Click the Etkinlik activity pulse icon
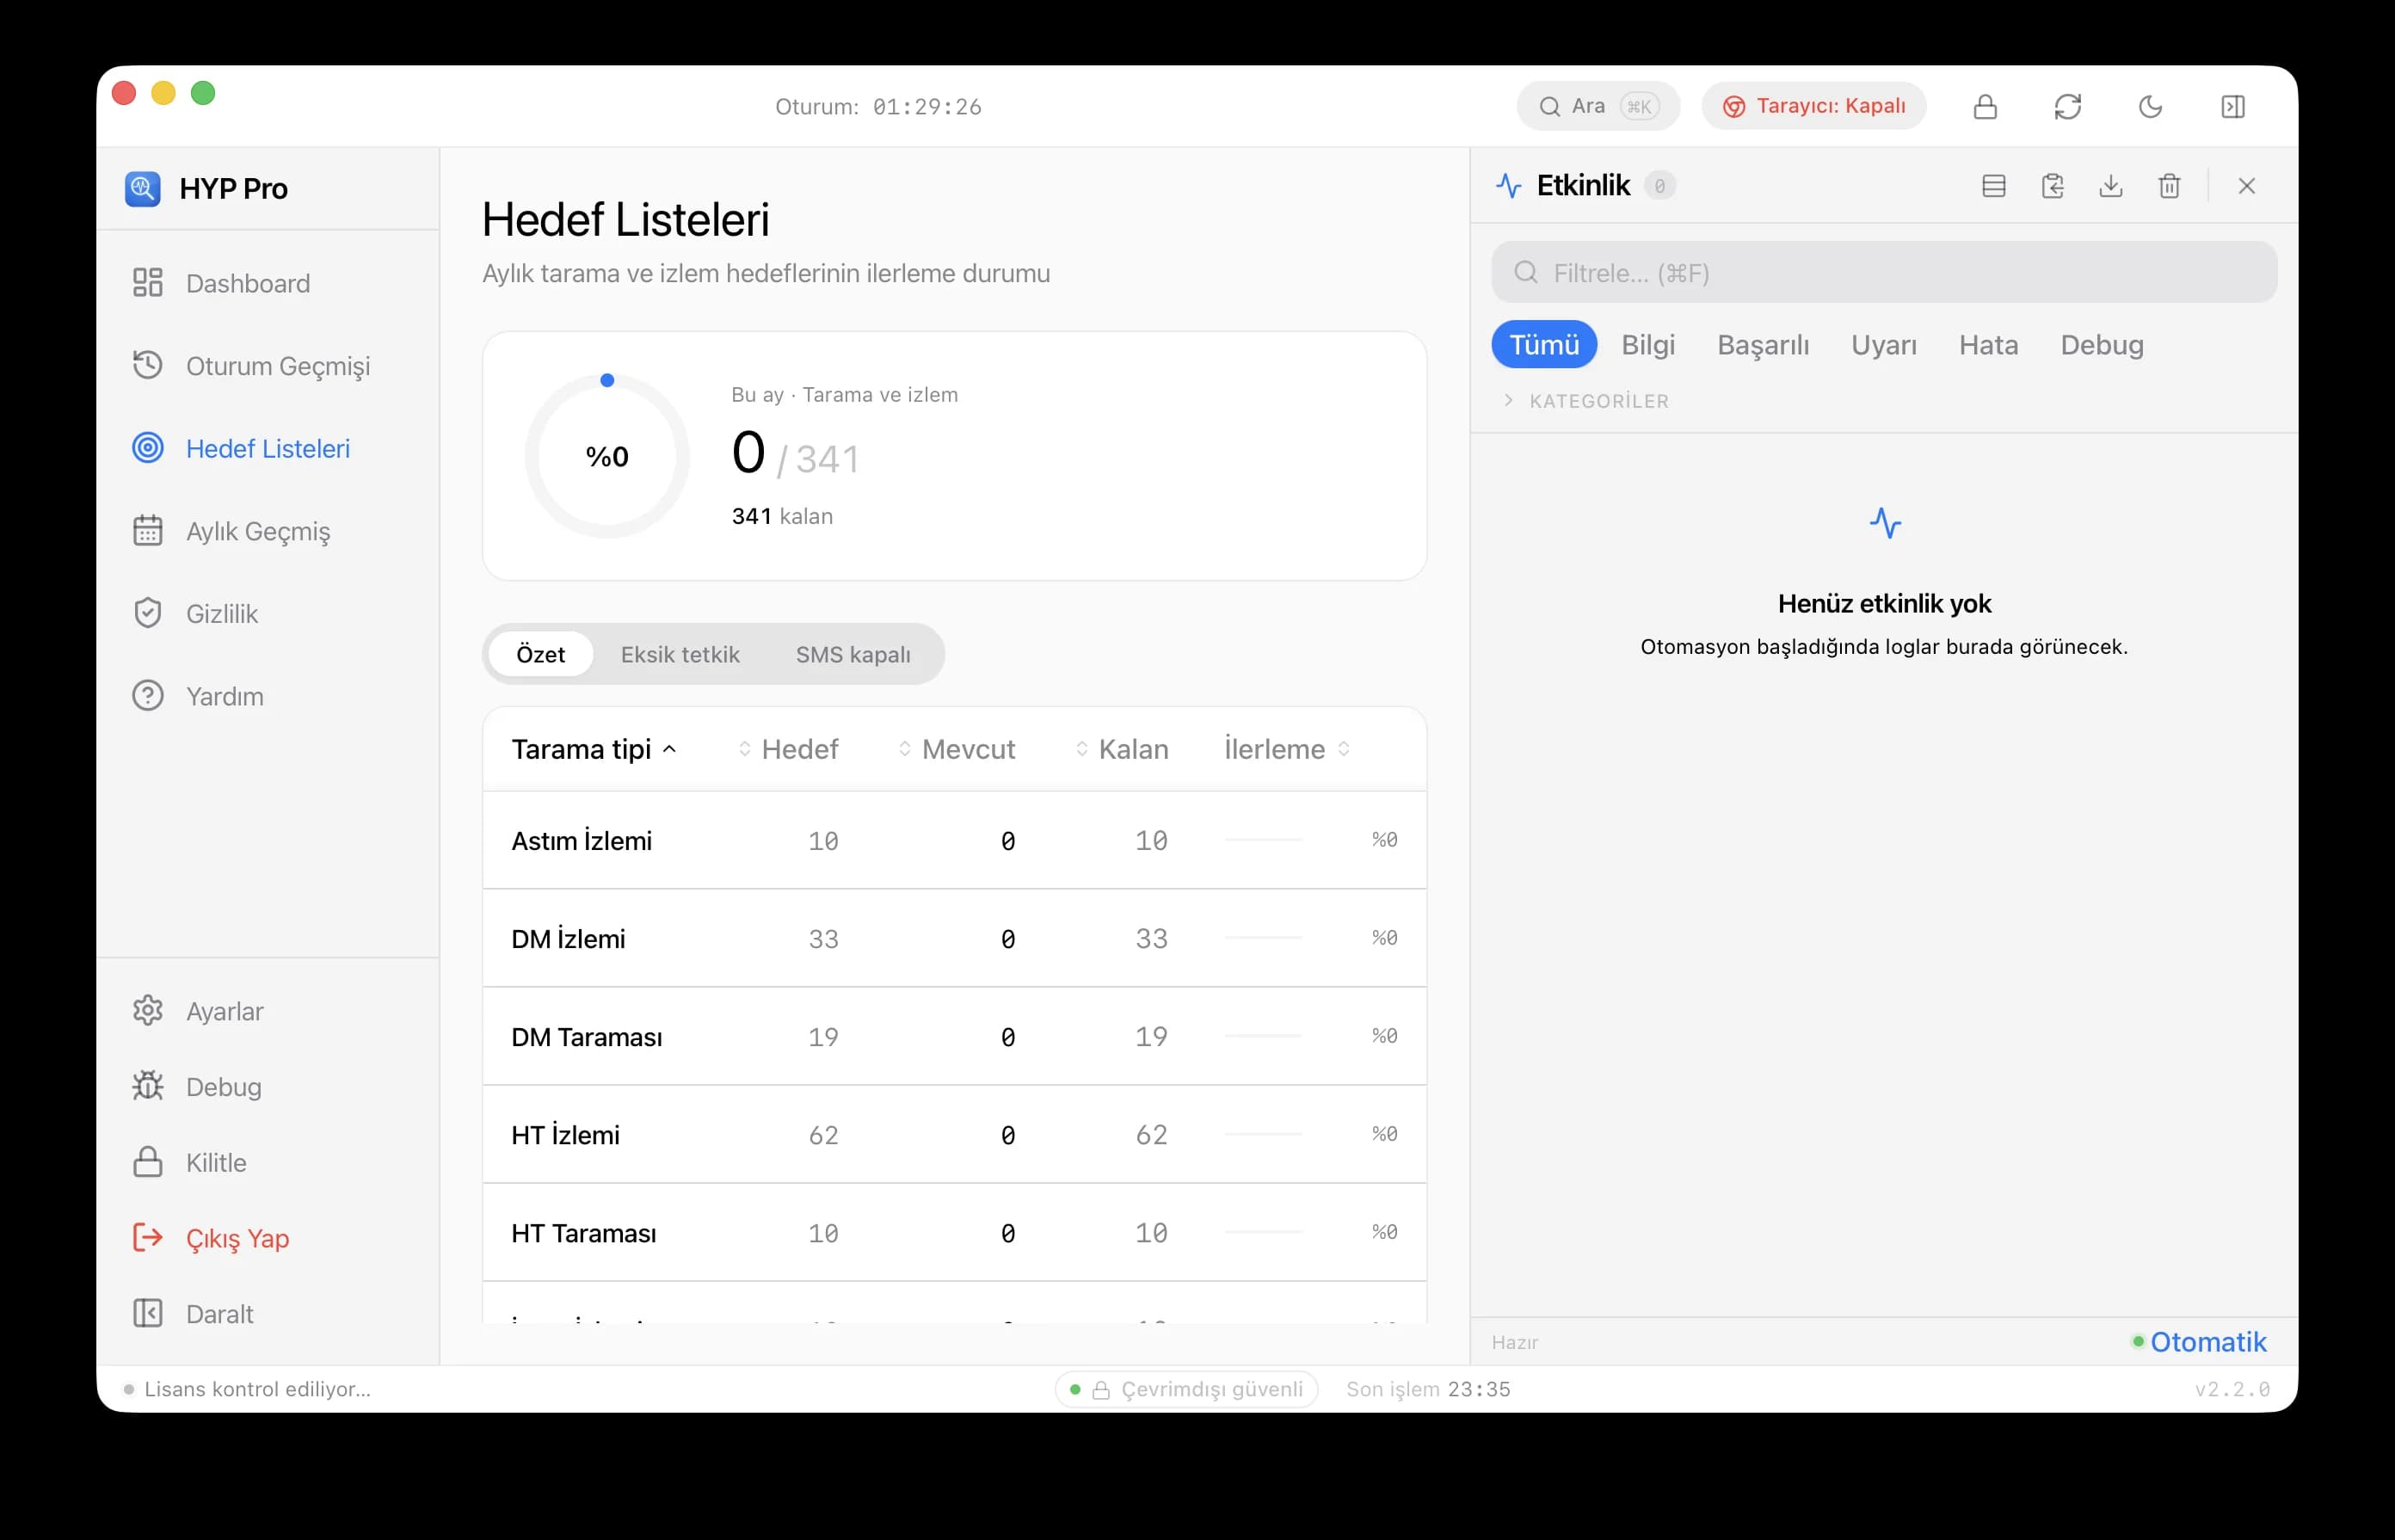 point(1508,186)
